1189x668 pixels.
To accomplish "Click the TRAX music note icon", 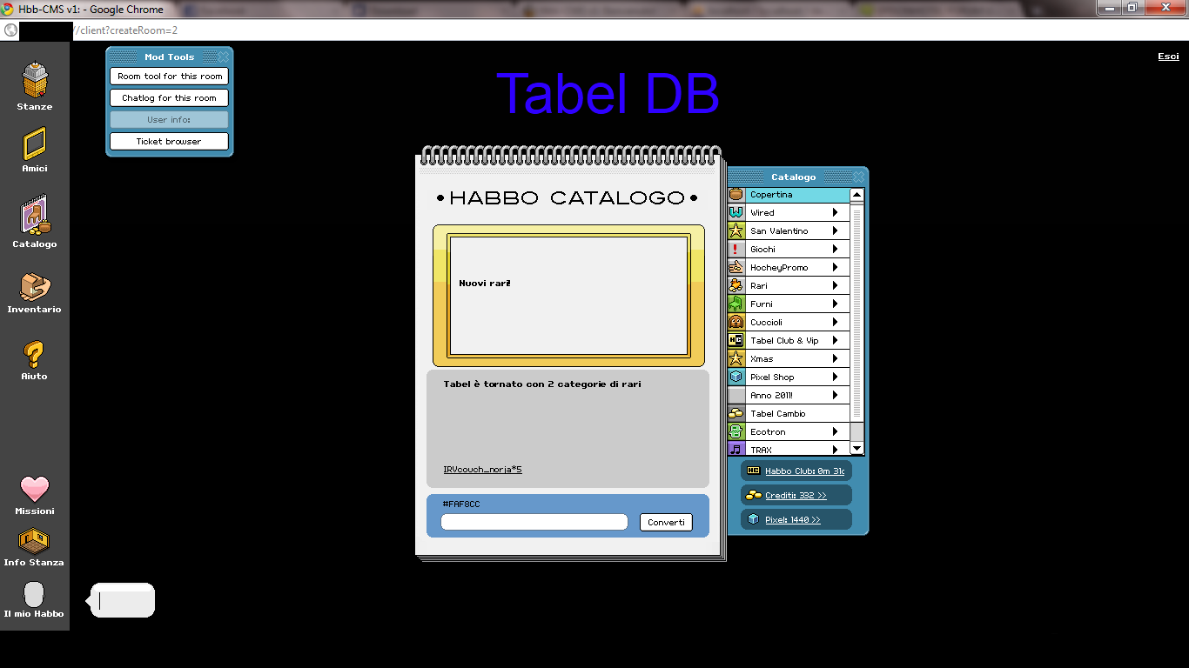I will pos(736,449).
